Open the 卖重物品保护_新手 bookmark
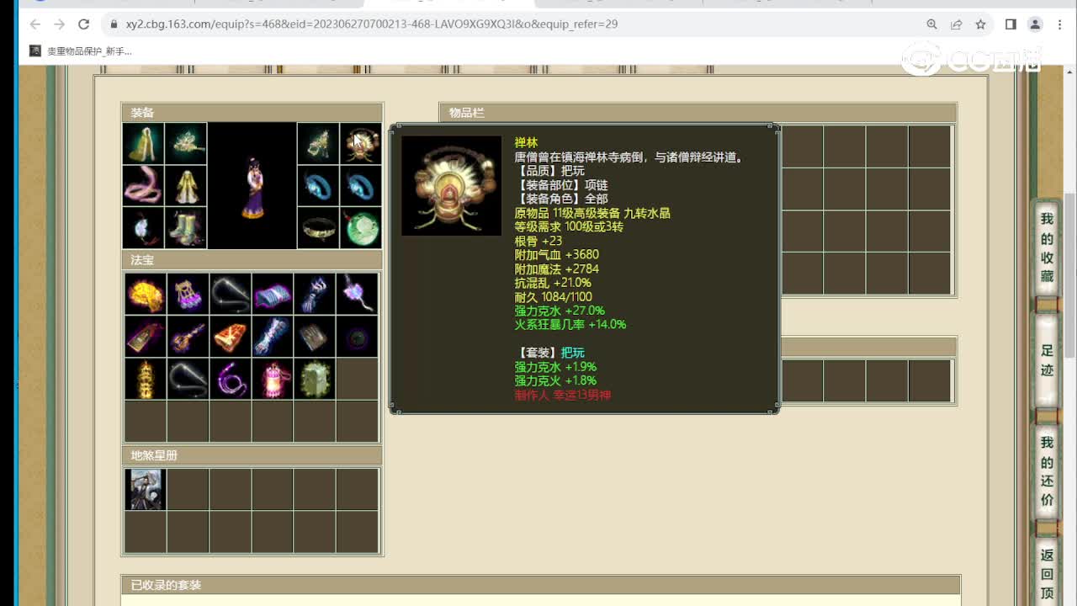Viewport: 1077px width, 606px height. (x=81, y=51)
